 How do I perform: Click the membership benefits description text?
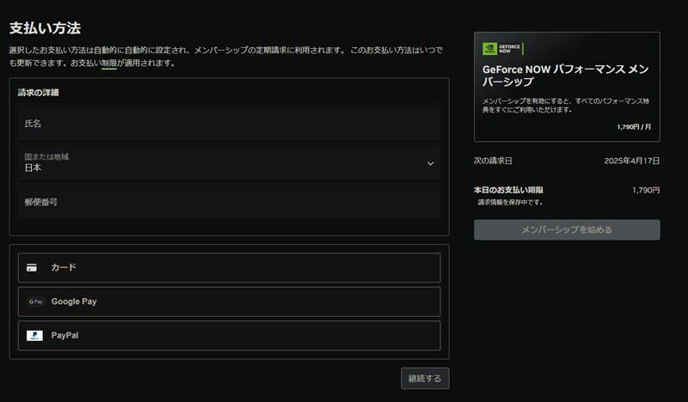(x=566, y=105)
